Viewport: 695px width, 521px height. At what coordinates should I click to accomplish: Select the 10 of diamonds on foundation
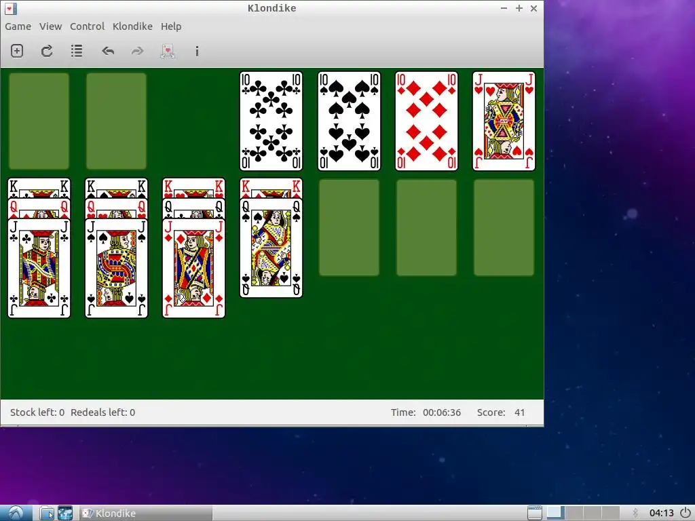click(426, 121)
